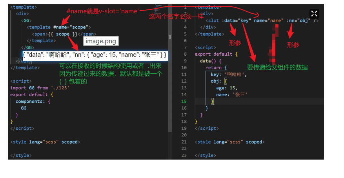Click the <style> tag on line 21

pos(229,142)
